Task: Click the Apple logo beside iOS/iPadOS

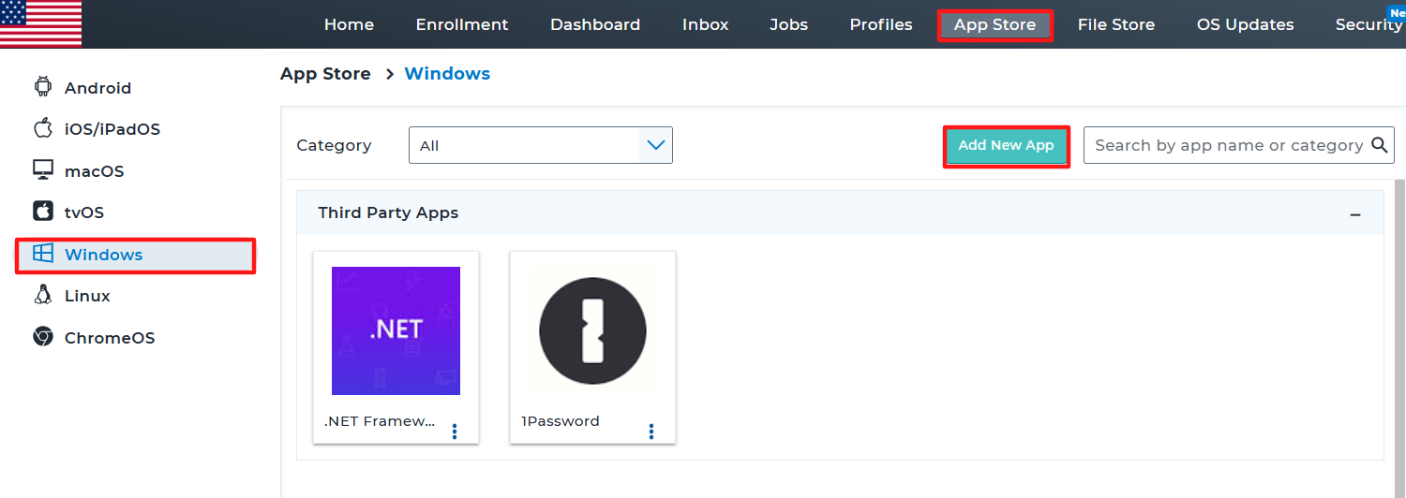Action: 43,128
